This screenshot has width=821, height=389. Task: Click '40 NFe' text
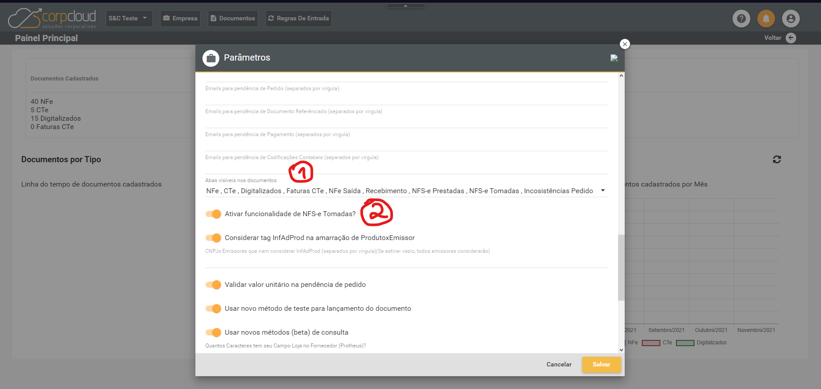tap(42, 102)
